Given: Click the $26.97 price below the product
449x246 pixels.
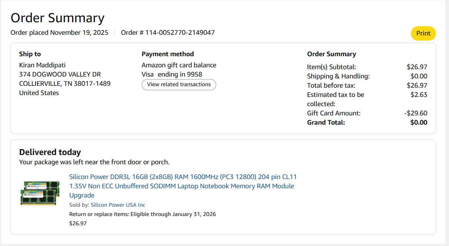Looking at the screenshot, I should pos(78,223).
